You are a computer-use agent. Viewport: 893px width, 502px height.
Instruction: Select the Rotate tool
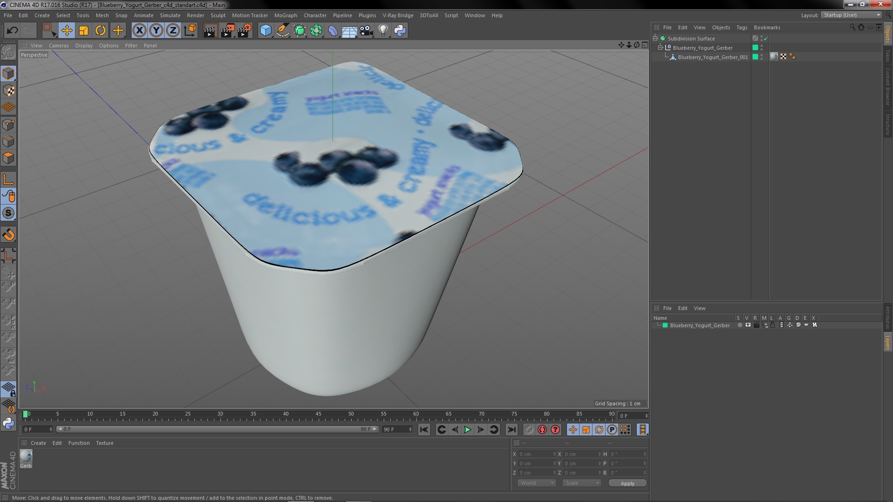(x=100, y=31)
